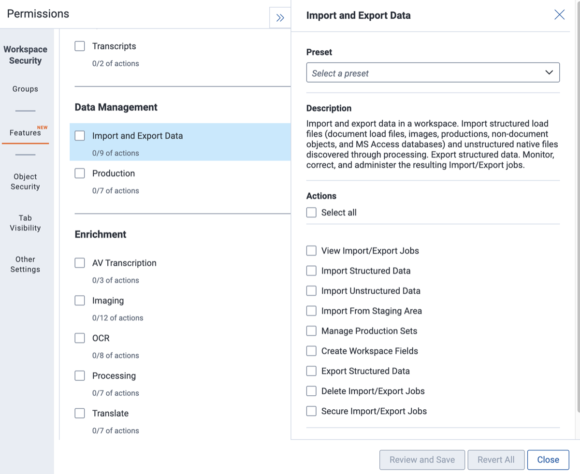
Task: Check the Transcripts feature checkbox
Action: point(80,46)
